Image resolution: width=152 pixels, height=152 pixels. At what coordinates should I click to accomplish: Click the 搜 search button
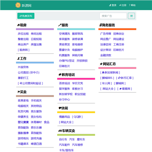(131, 16)
